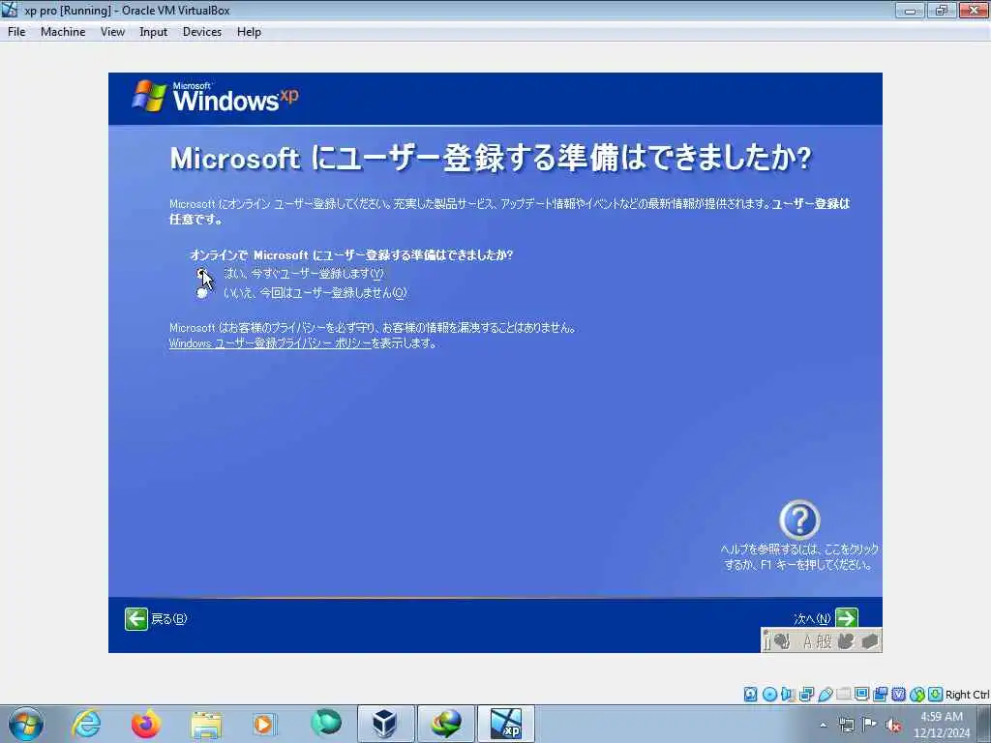The image size is (991, 743).
Task: Click the 次へ(N) next label
Action: point(812,618)
